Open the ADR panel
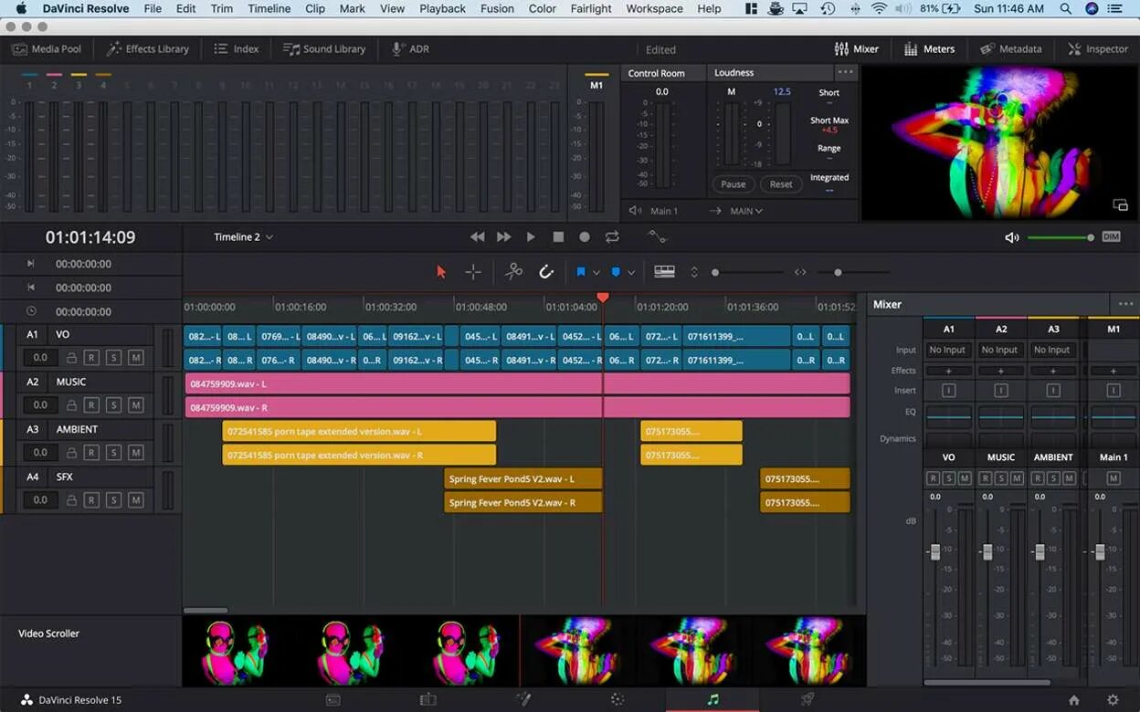This screenshot has width=1140, height=712. pos(410,49)
